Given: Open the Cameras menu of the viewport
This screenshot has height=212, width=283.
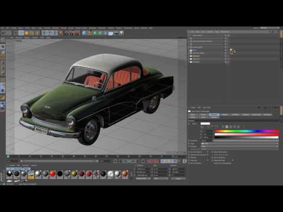Looking at the screenshot, I should tap(19, 38).
